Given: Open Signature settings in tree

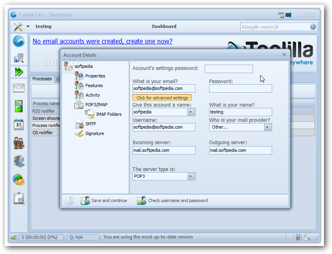Looking at the screenshot, I should pos(95,133).
